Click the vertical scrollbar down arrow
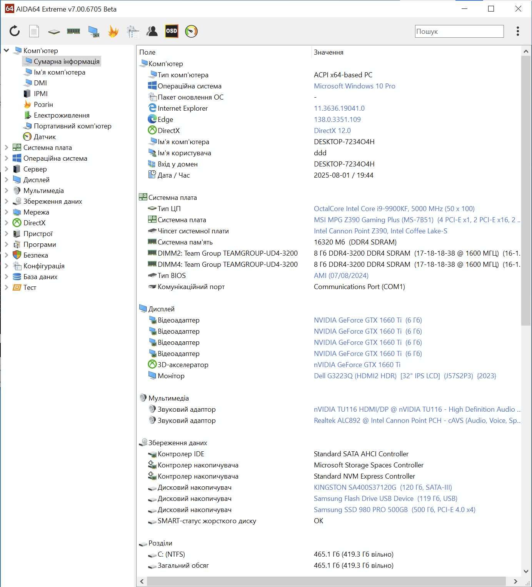This screenshot has width=532, height=587. [526, 571]
